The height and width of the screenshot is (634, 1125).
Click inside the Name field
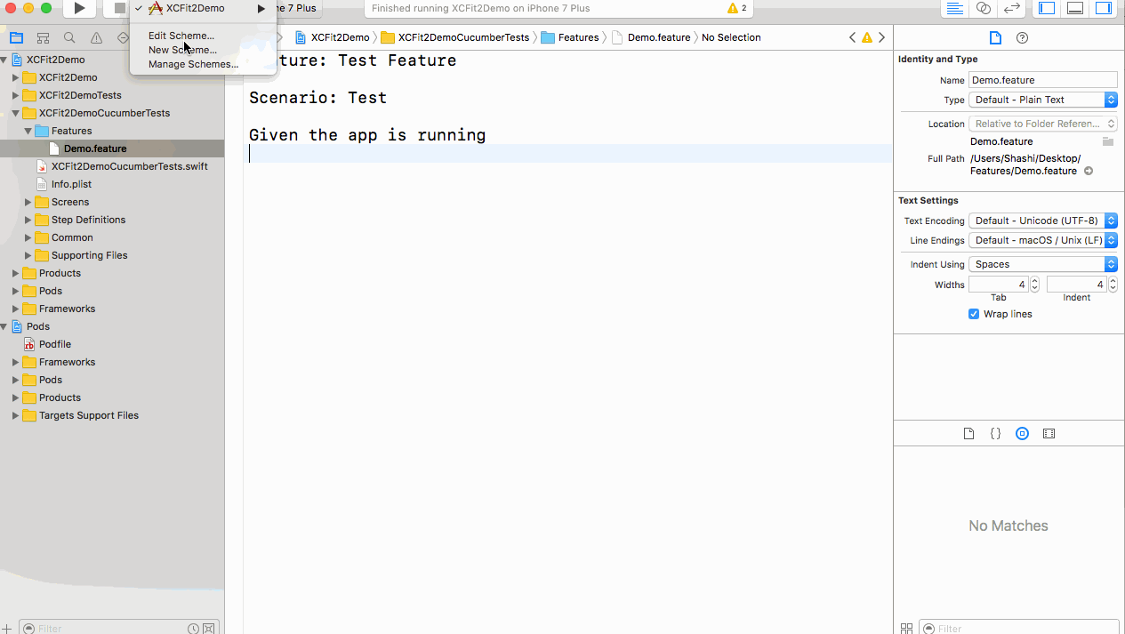coord(1043,80)
